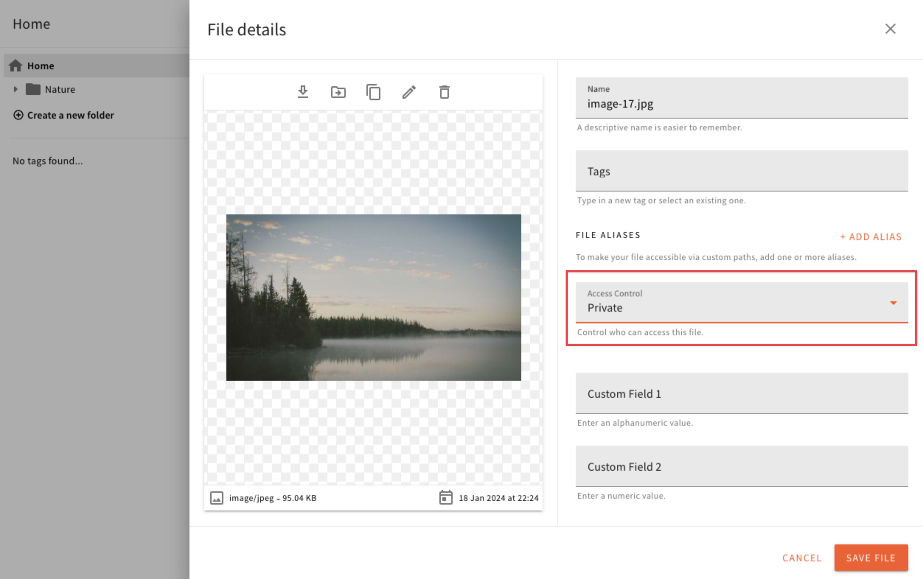Viewport: 923px width, 579px height.
Task: Expand the Nature folder in sidebar
Action: click(15, 89)
